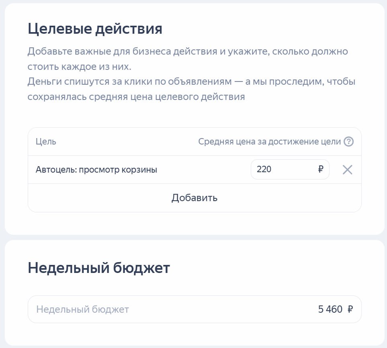Click the empty area of the goals table header row

pyautogui.click(x=127, y=142)
